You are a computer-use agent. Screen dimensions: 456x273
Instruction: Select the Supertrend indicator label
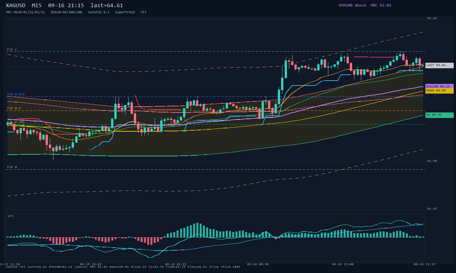point(125,12)
